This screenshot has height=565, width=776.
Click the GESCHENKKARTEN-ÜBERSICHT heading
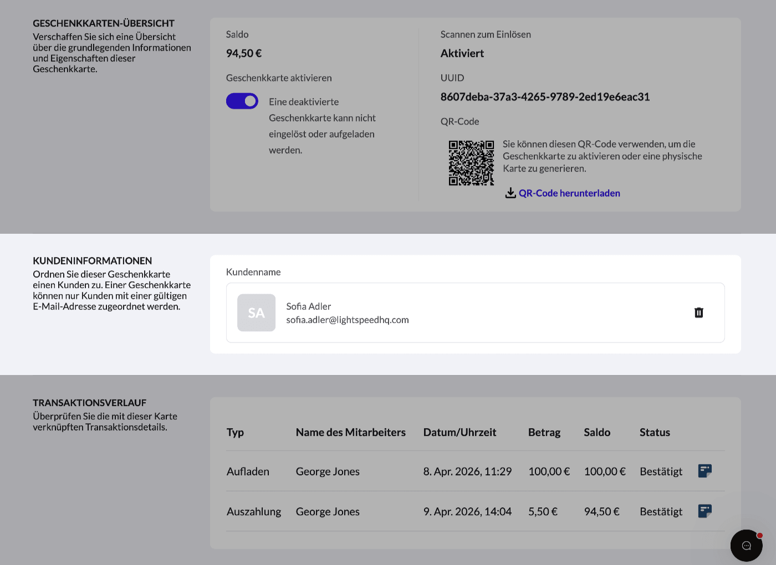pyautogui.click(x=104, y=23)
